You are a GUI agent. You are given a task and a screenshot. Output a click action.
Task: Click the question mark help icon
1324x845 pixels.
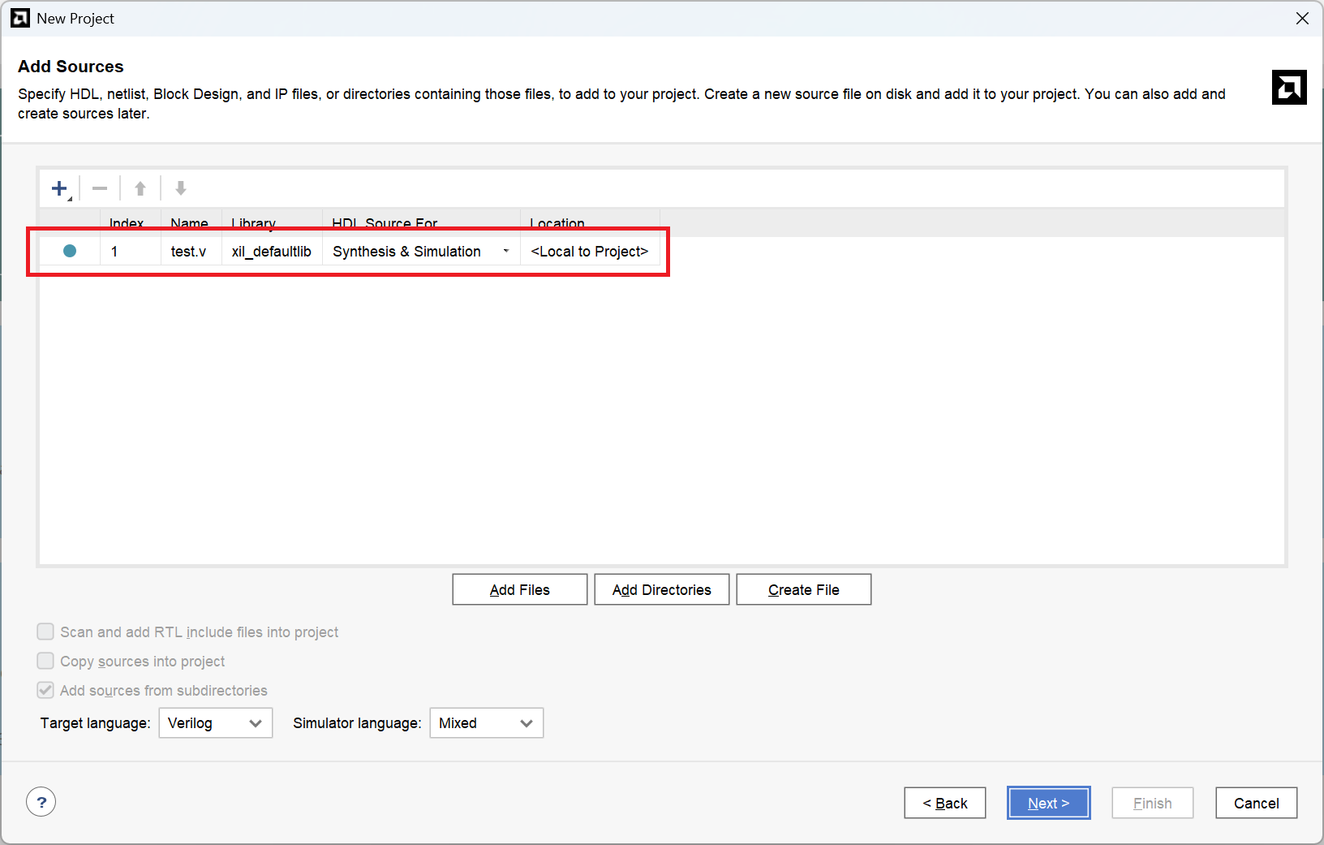[41, 802]
